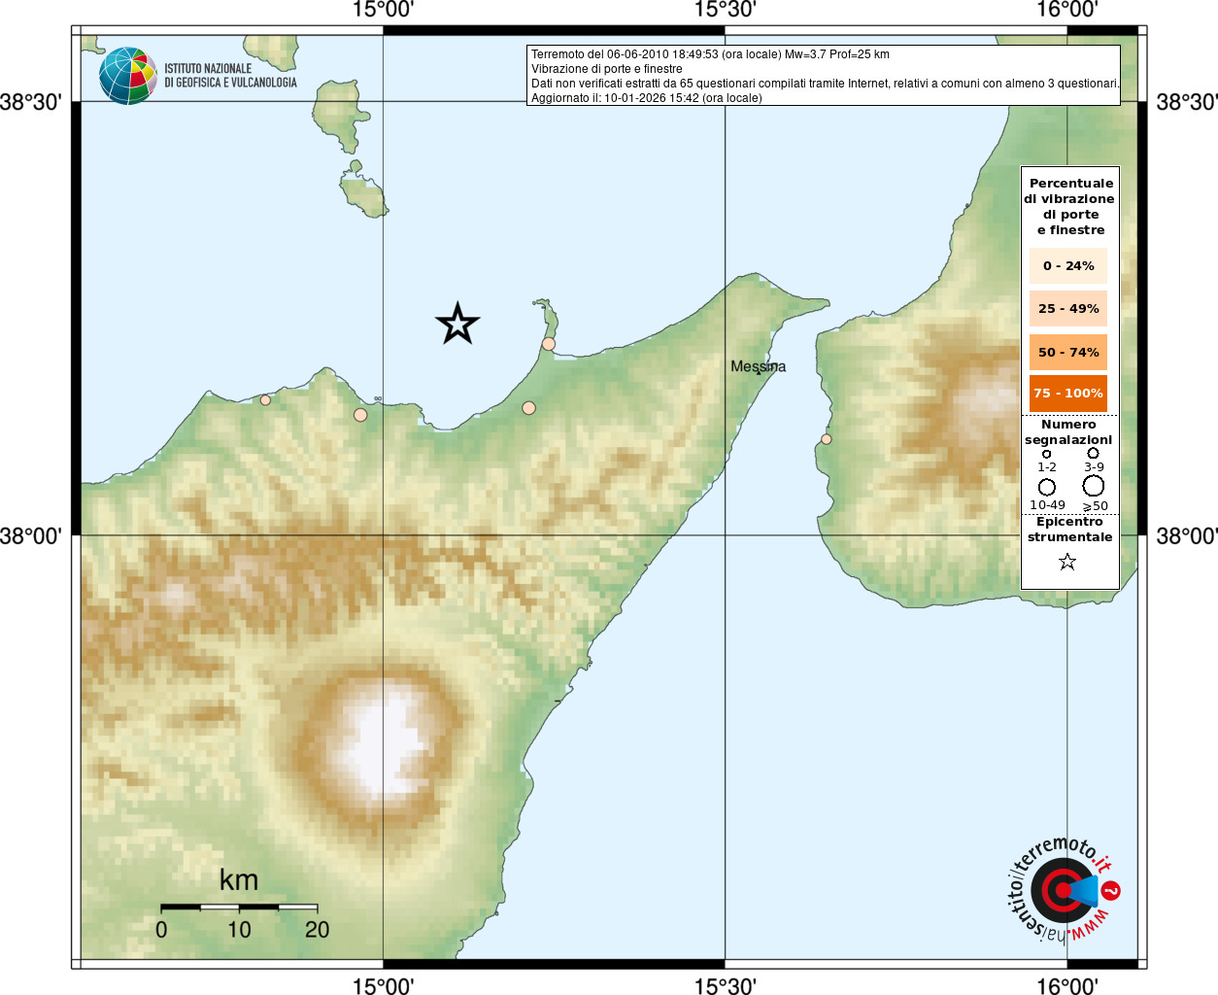Click the km scale bar
The width and height of the screenshot is (1218, 995).
239,908
